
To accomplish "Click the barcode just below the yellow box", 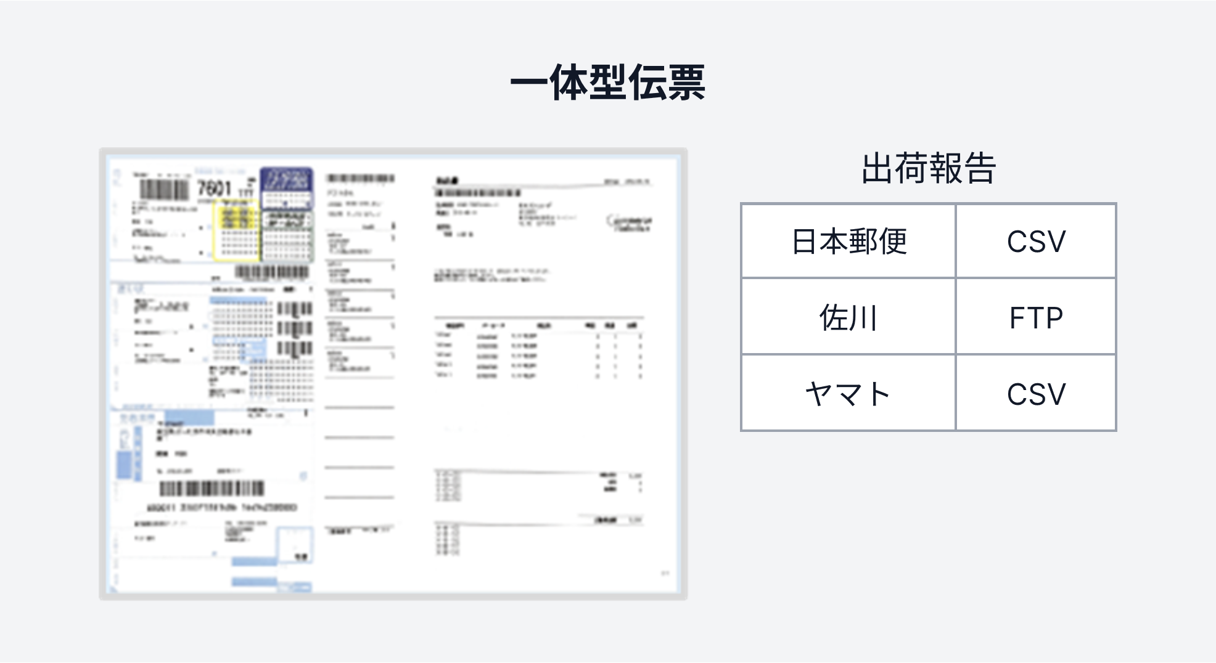I will [x=271, y=272].
